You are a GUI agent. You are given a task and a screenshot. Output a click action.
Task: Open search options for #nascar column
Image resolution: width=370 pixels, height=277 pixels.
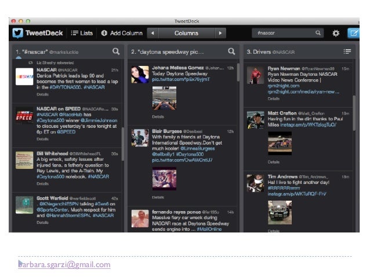click(x=116, y=51)
